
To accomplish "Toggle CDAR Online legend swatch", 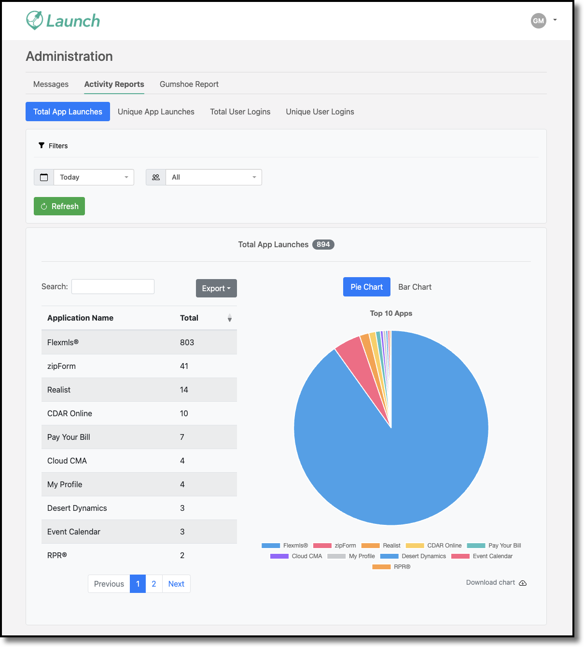I will (415, 546).
